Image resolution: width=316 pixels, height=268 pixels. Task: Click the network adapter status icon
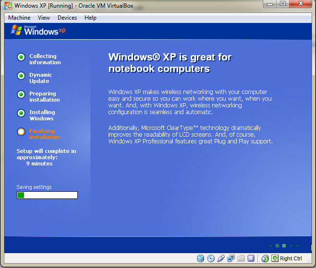coord(231,258)
